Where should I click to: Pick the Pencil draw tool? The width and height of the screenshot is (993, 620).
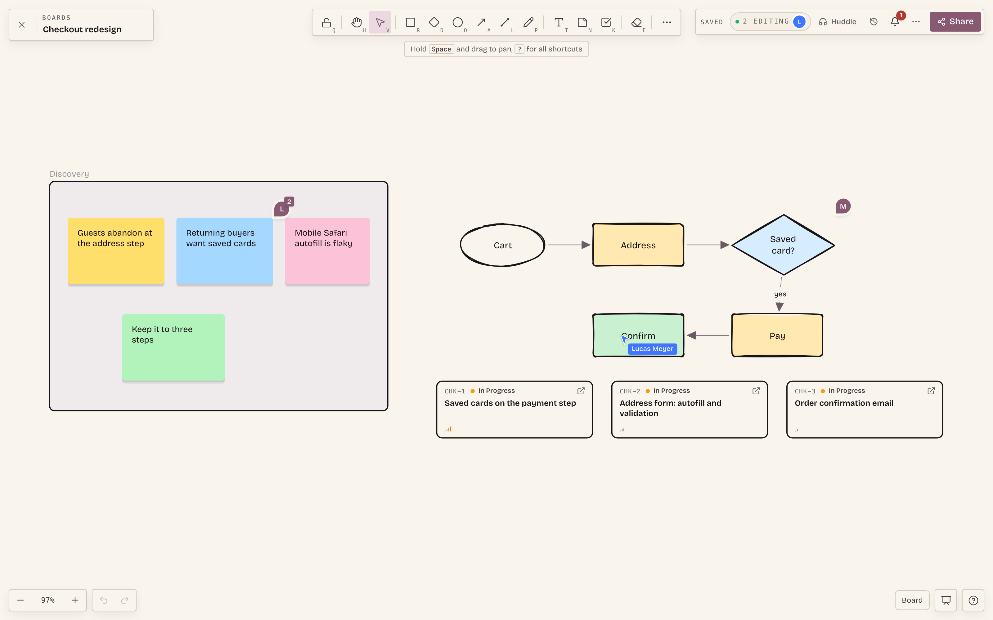(528, 22)
